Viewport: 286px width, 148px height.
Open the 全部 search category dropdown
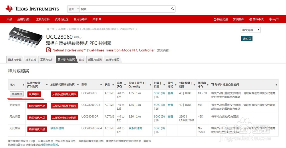tap(73, 9)
